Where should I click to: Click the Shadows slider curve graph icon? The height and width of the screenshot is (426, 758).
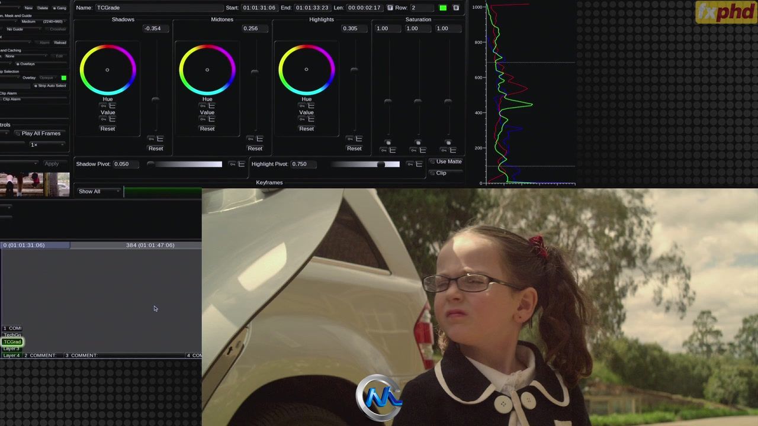[x=160, y=139]
